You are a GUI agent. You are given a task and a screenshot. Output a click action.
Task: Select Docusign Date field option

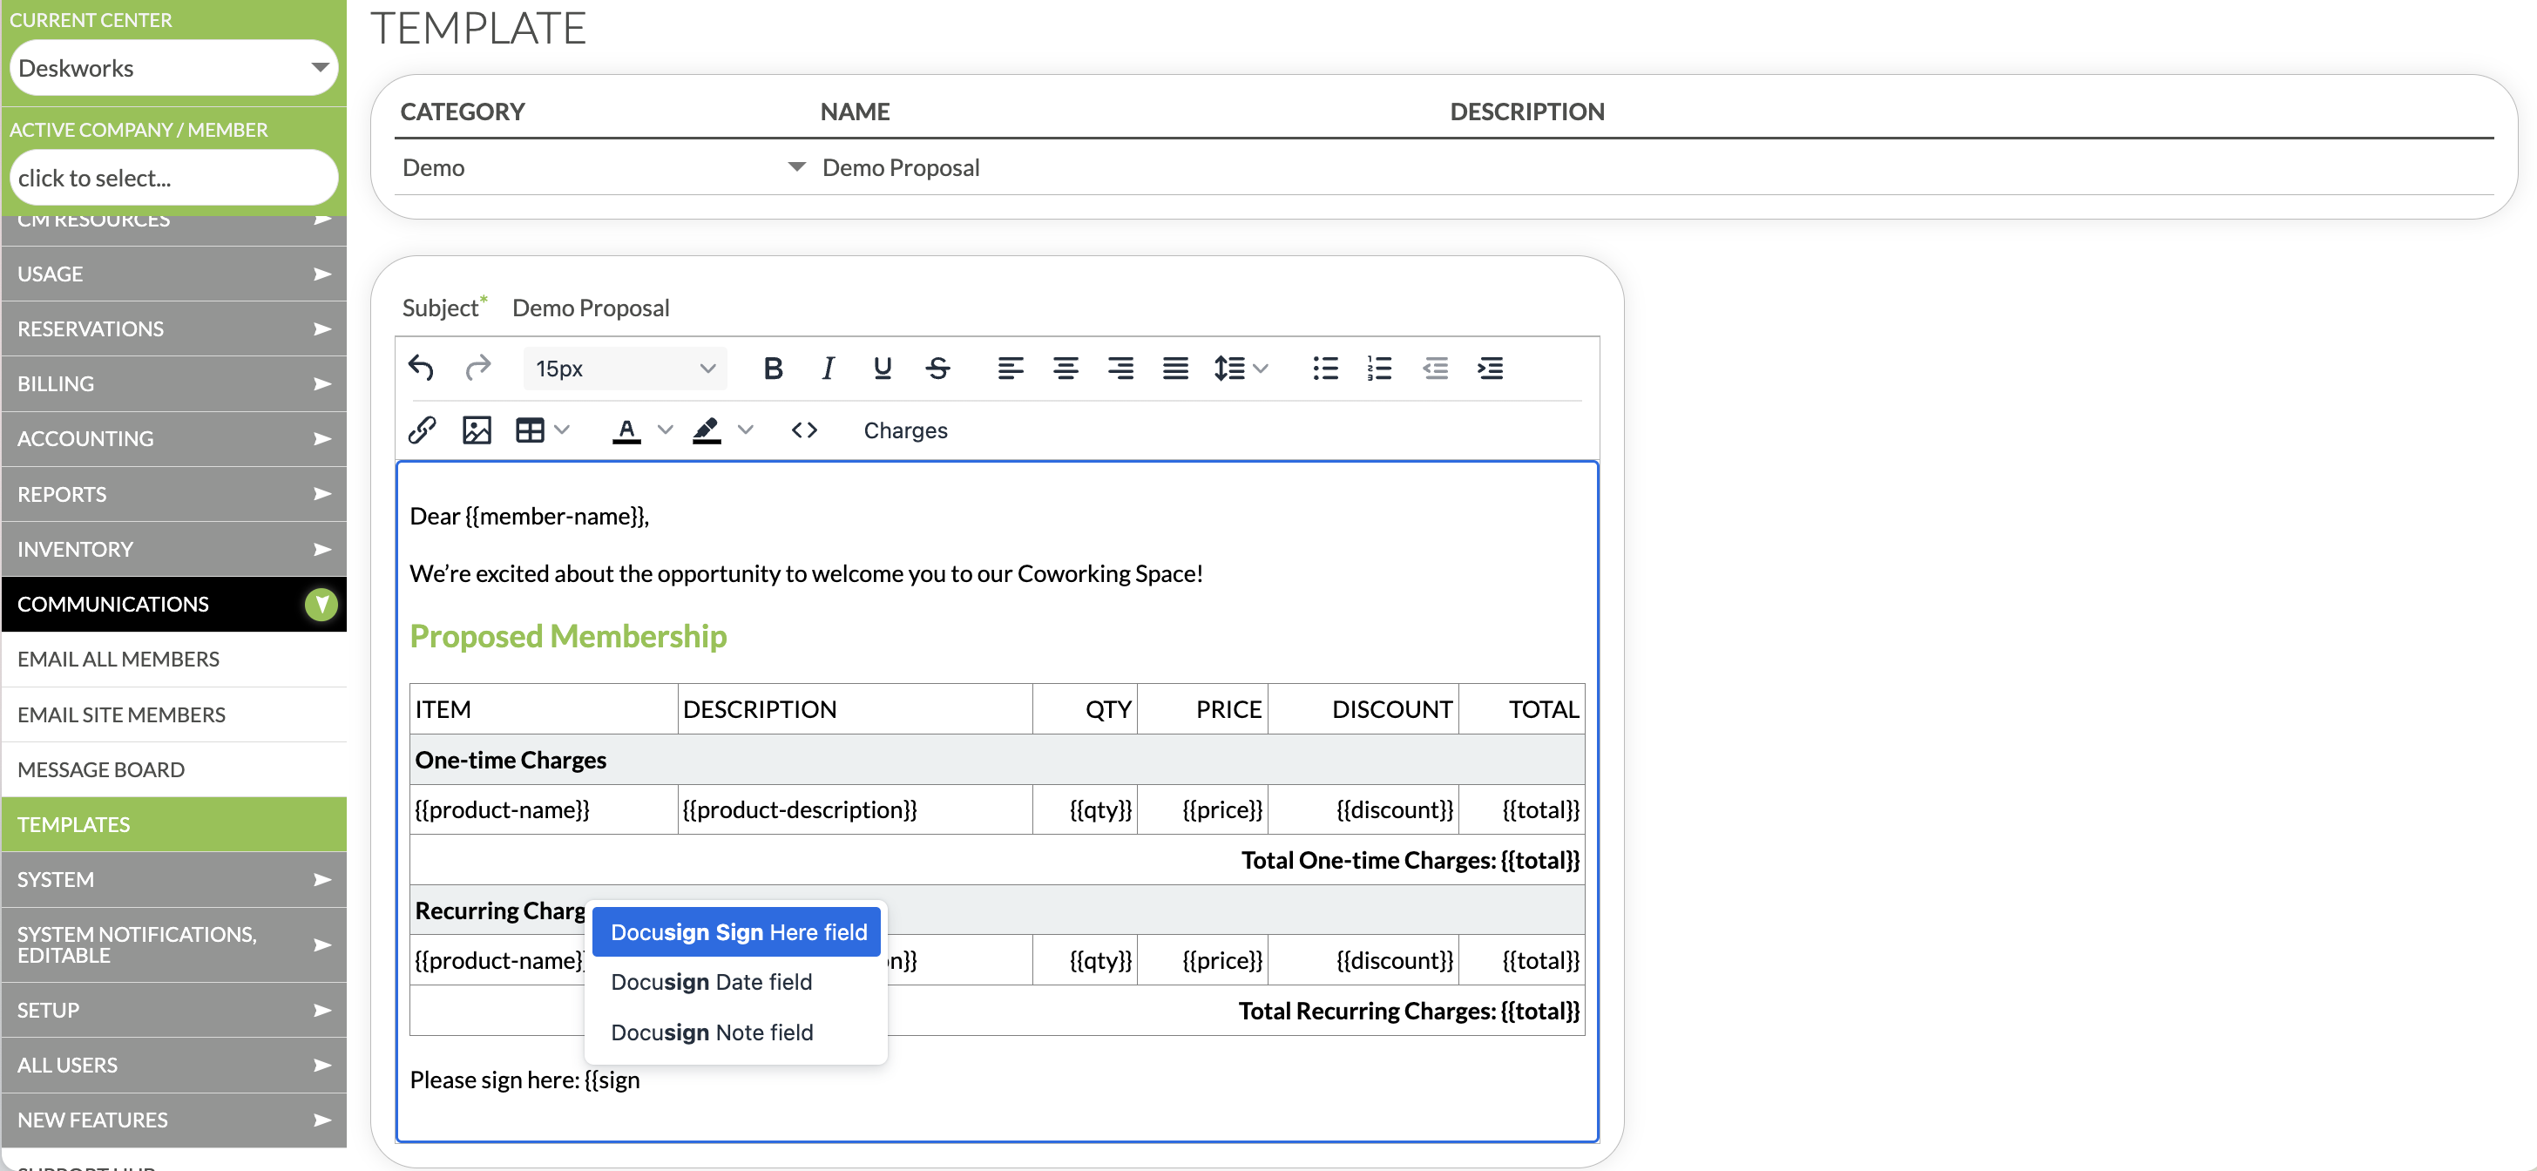(x=711, y=982)
